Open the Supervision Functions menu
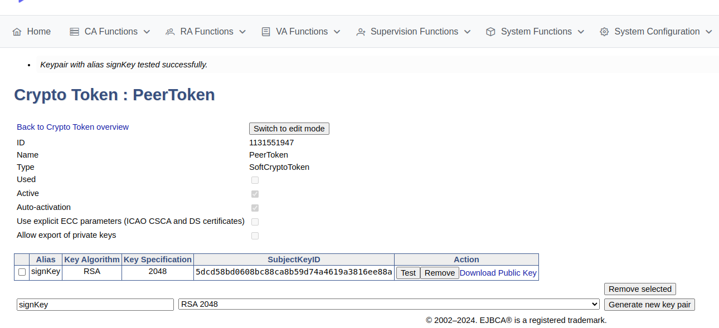Image resolution: width=719 pixels, height=328 pixels. pyautogui.click(x=414, y=32)
